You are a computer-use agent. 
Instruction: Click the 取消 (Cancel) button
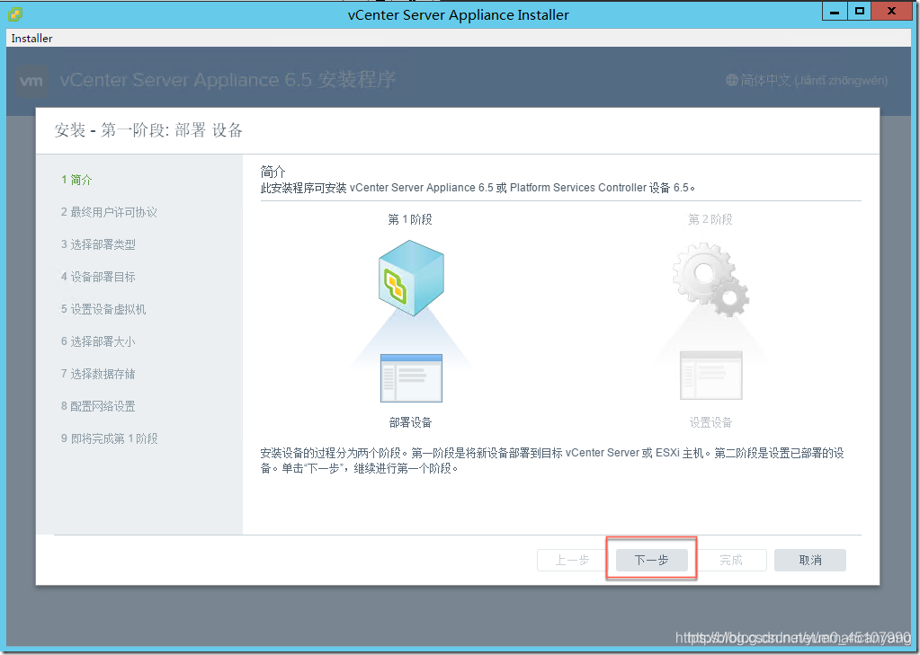point(809,560)
